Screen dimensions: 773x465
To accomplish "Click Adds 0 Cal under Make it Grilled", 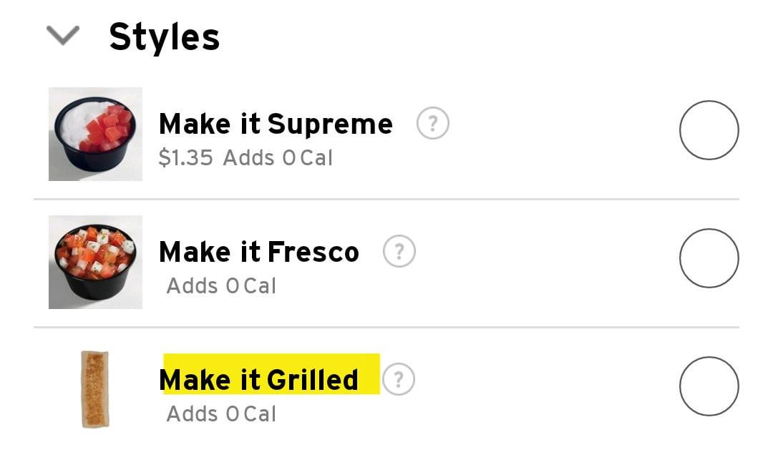I will pyautogui.click(x=221, y=414).
